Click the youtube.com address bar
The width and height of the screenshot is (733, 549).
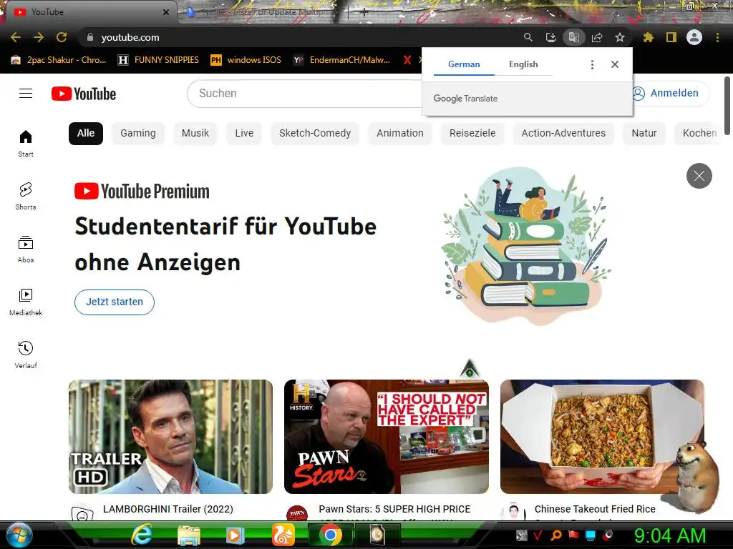click(299, 37)
